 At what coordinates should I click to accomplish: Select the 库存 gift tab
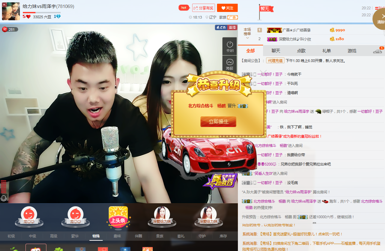pos(223,236)
